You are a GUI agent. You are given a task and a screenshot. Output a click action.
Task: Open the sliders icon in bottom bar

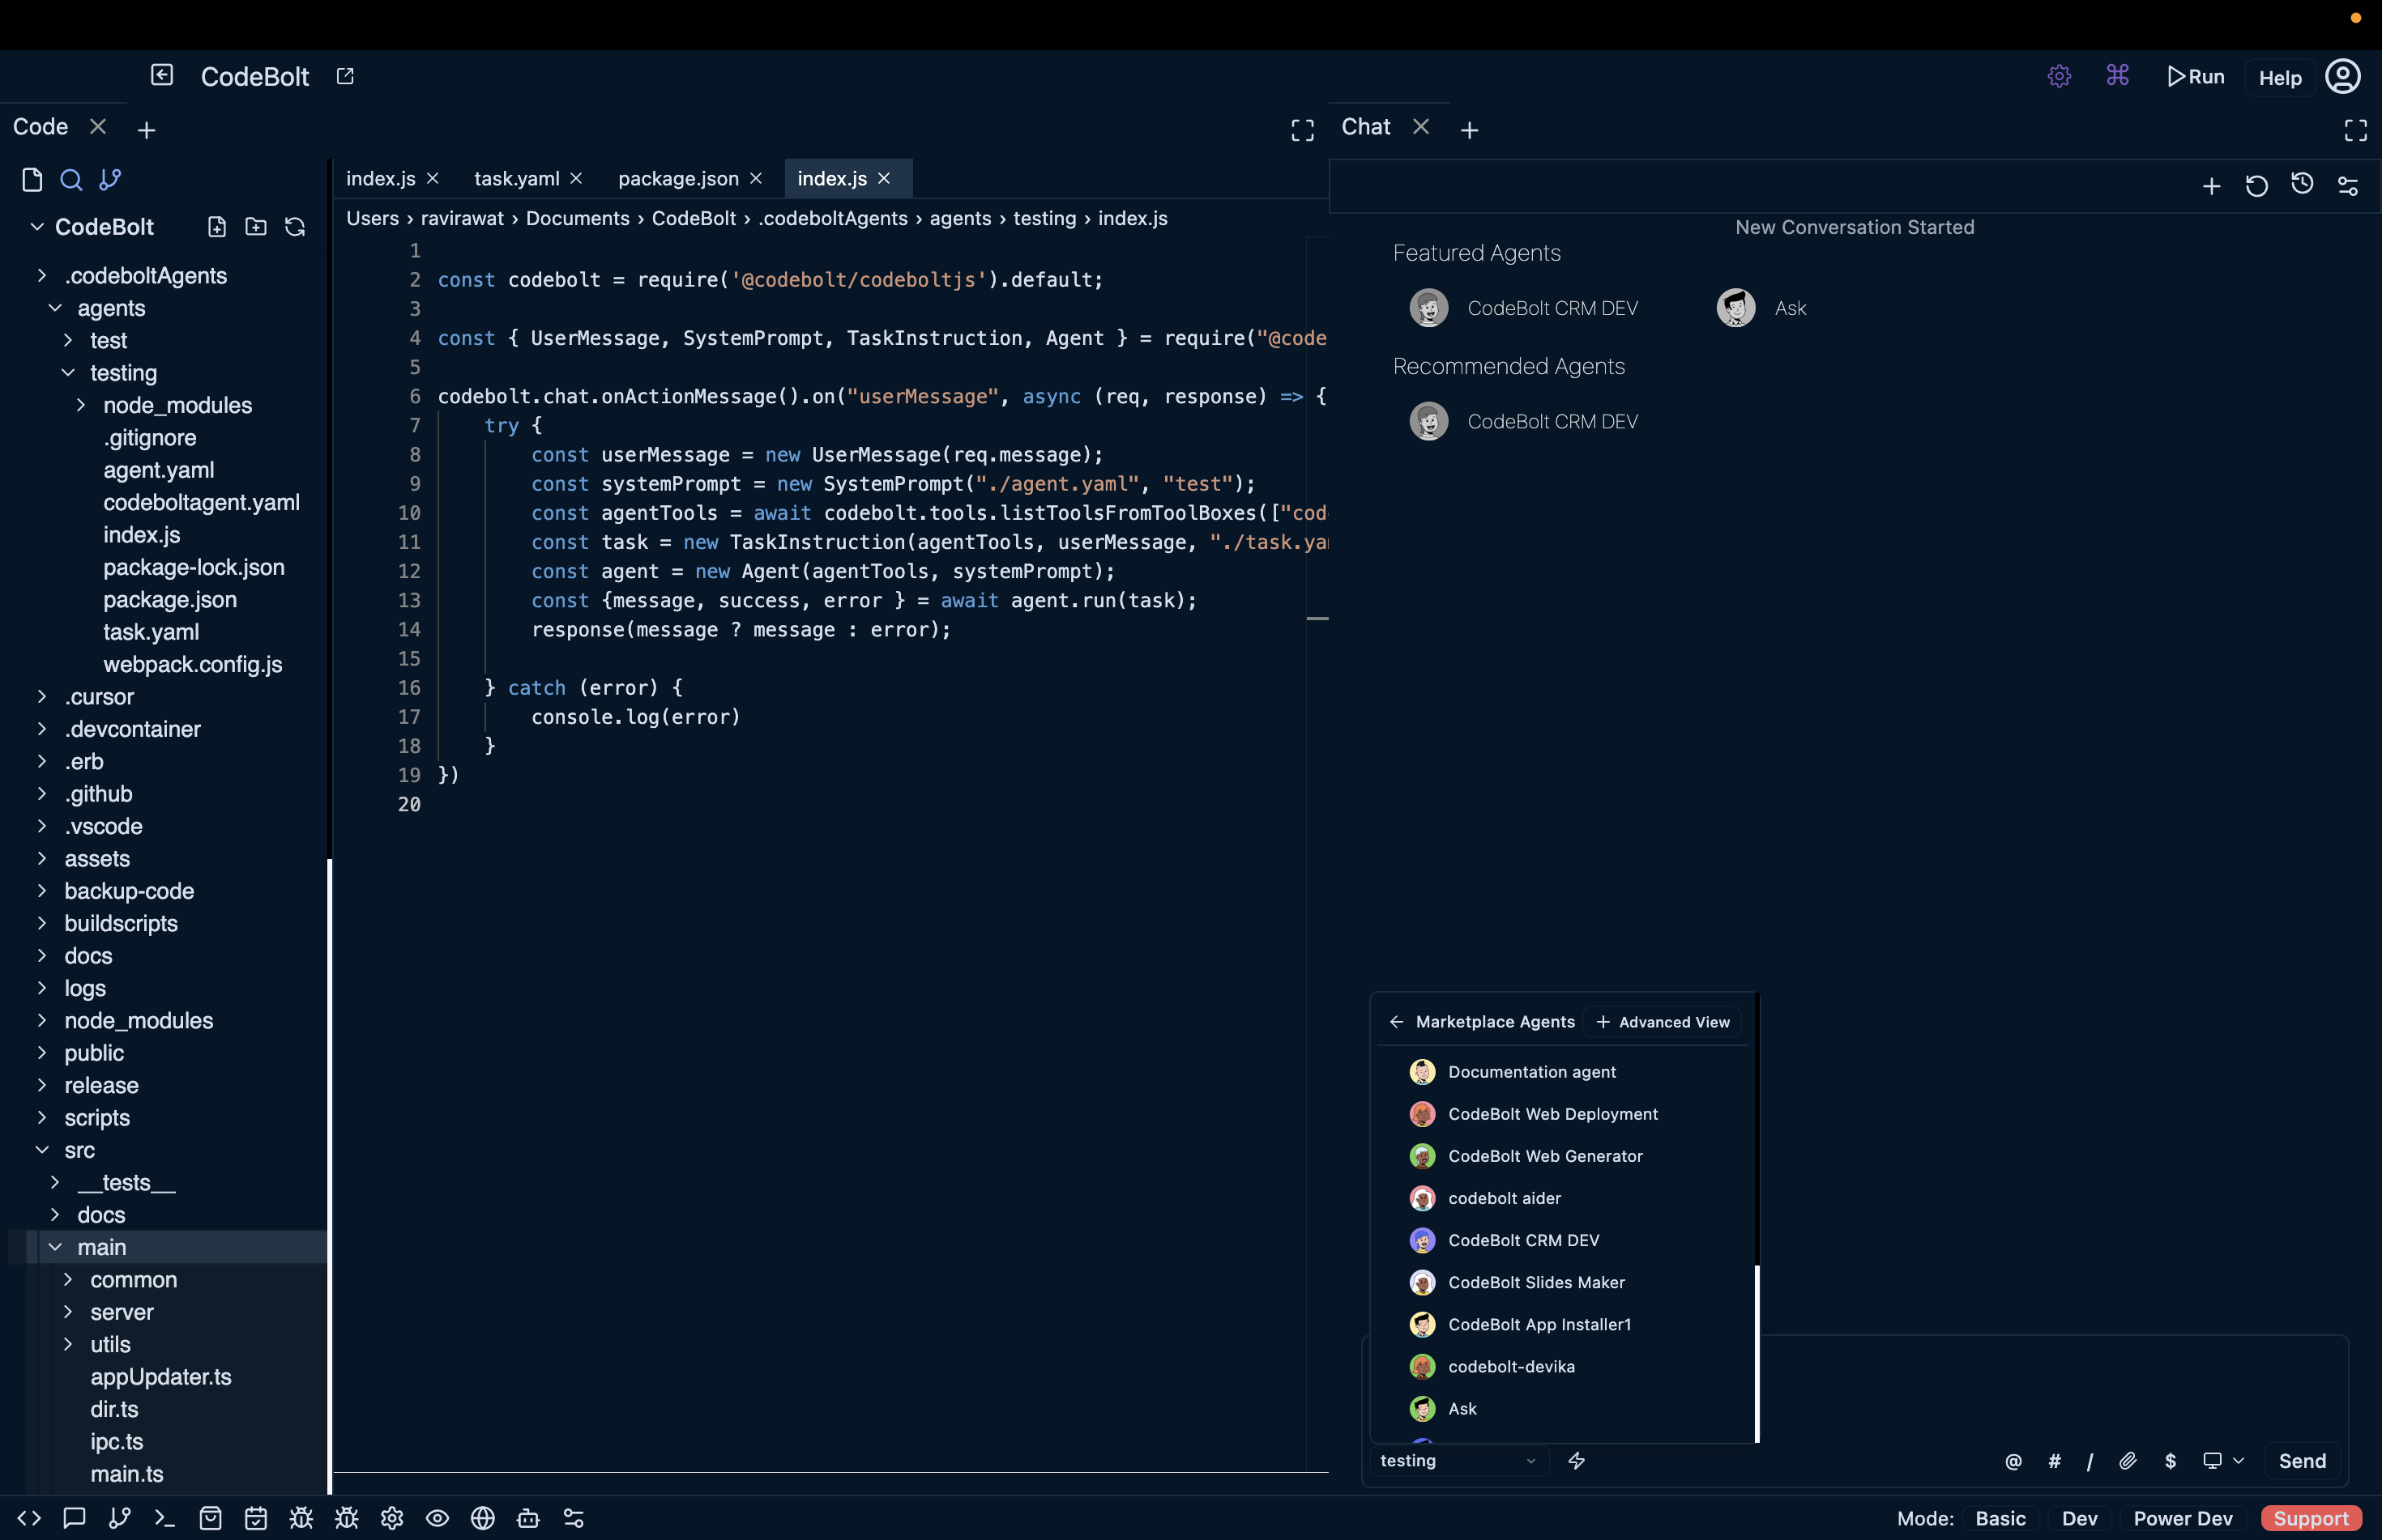coord(574,1518)
